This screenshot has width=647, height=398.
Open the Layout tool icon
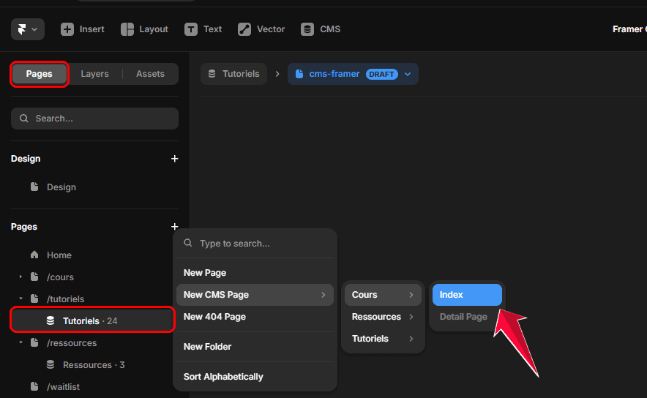click(x=127, y=29)
